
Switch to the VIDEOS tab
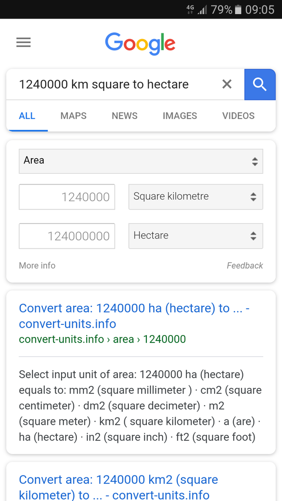(238, 115)
